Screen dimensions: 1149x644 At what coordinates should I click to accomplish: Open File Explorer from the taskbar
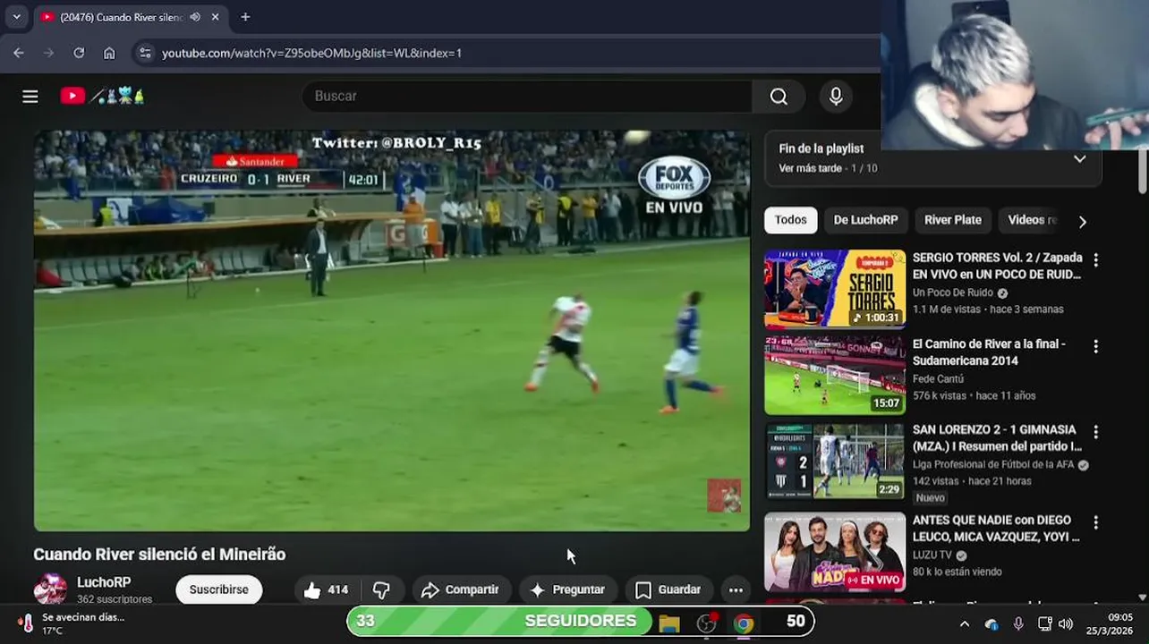tap(669, 623)
